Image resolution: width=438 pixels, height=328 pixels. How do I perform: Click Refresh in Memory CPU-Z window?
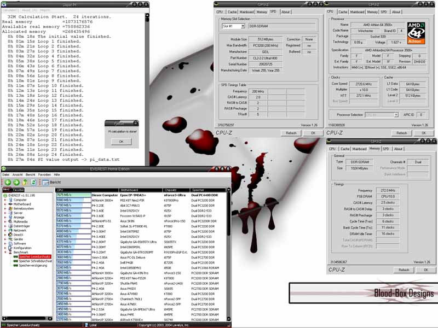404,270
